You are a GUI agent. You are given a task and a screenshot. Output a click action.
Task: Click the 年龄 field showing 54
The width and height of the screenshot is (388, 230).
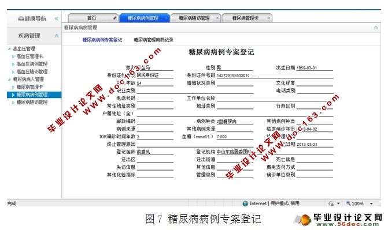click(x=155, y=83)
